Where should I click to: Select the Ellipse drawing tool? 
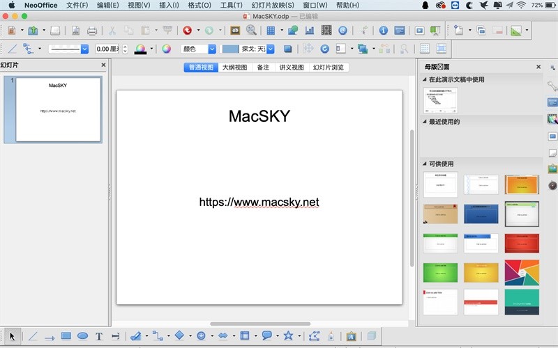pos(82,336)
